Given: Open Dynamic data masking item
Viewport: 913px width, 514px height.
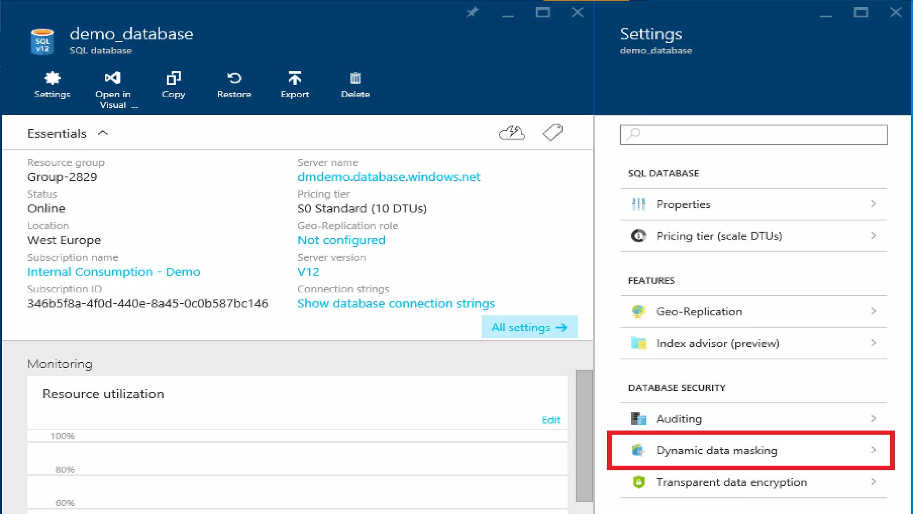Looking at the screenshot, I should coord(753,450).
